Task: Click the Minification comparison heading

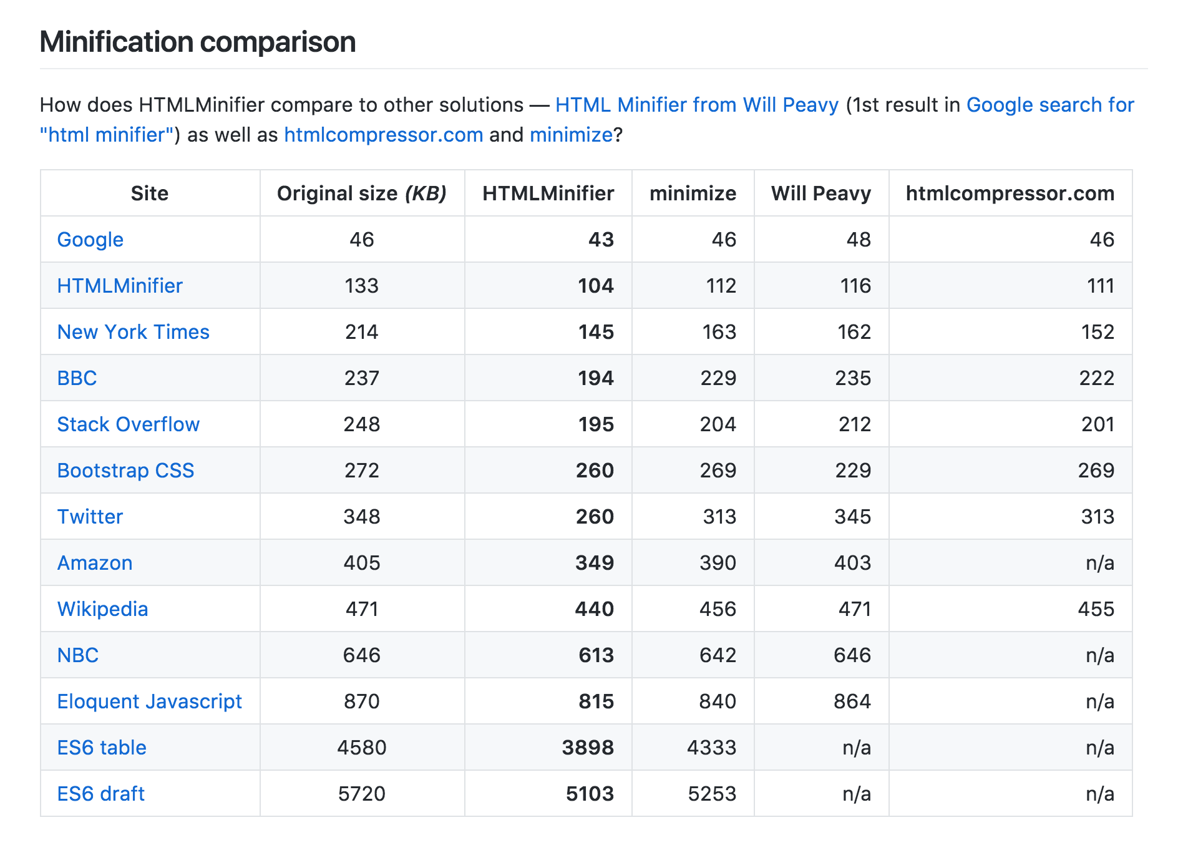Action: click(198, 42)
